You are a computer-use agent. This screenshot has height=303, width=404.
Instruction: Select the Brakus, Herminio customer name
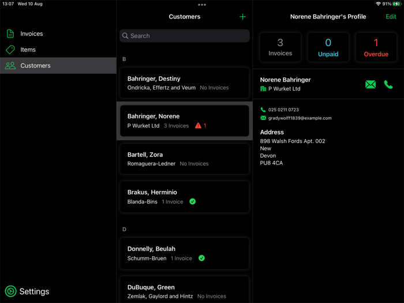click(x=152, y=192)
